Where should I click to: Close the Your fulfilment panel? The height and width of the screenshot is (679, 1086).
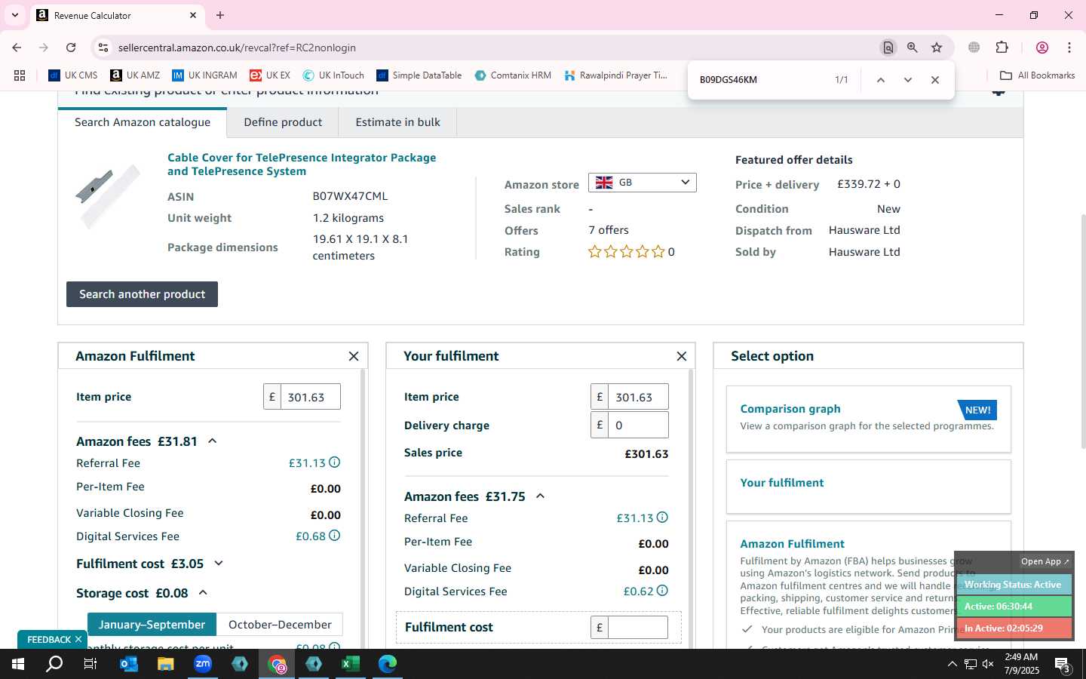click(682, 356)
